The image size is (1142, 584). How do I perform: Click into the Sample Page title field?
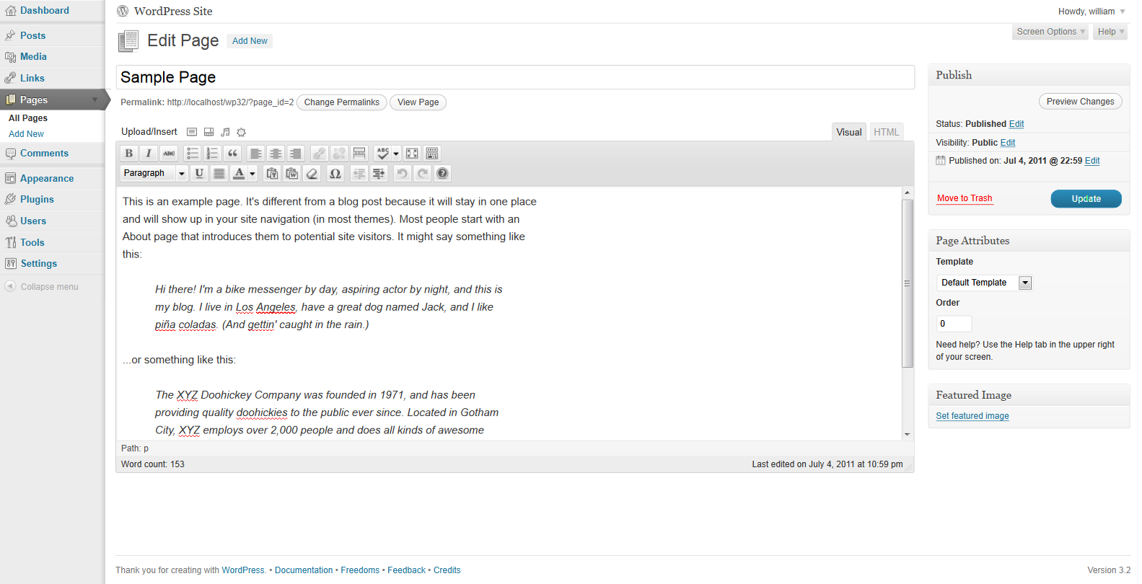pyautogui.click(x=515, y=77)
